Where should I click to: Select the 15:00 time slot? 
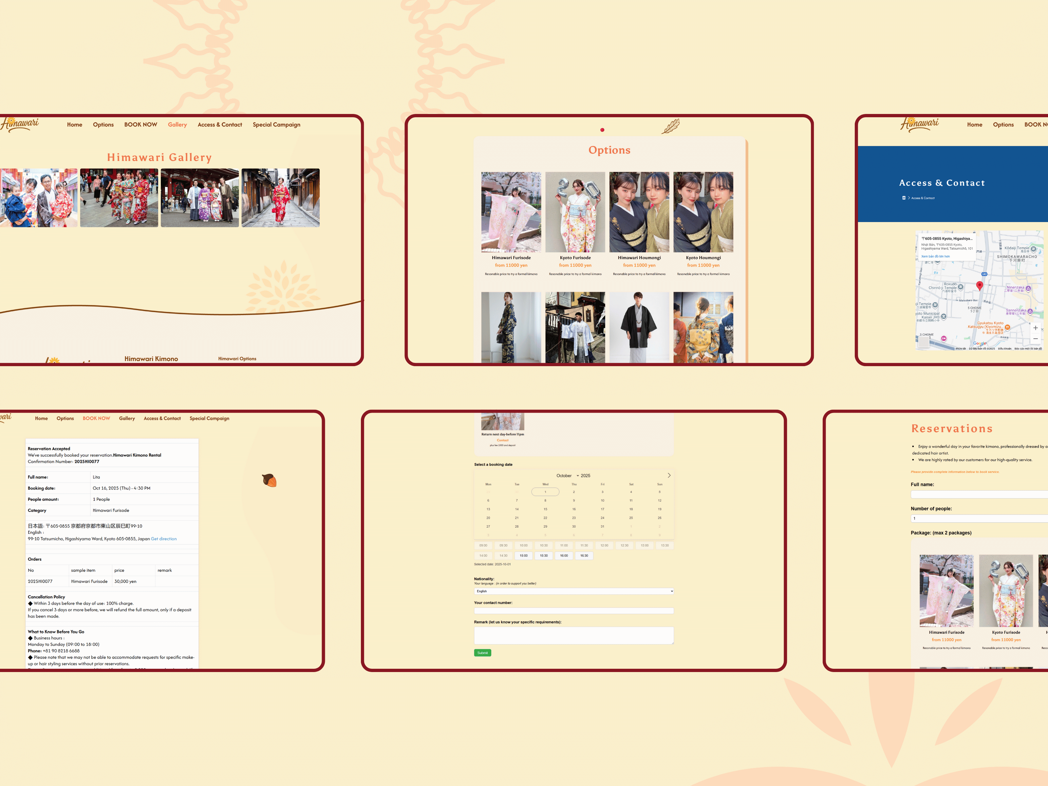pos(524,556)
